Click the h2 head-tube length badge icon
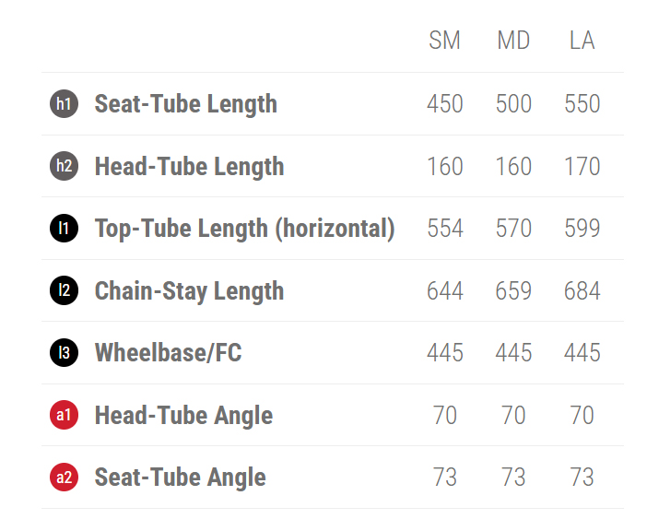Screen dimensions: 647x531 pos(64,167)
